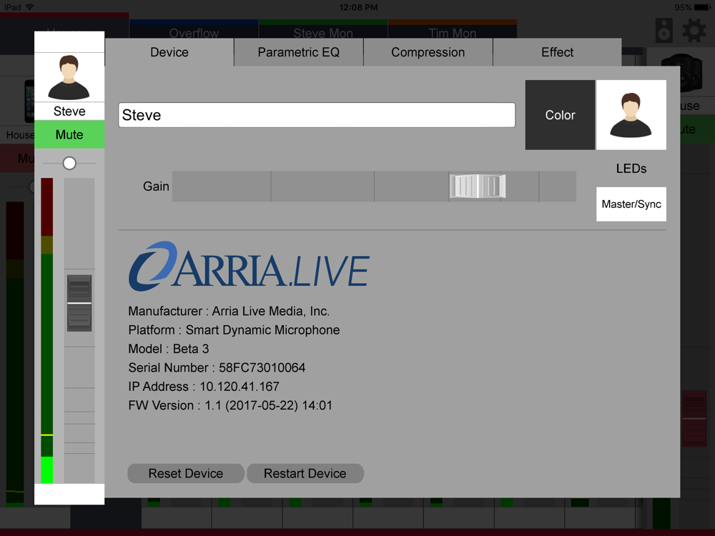Viewport: 715px width, 536px height.
Task: Click the Gain slider handle
Action: coord(478,187)
